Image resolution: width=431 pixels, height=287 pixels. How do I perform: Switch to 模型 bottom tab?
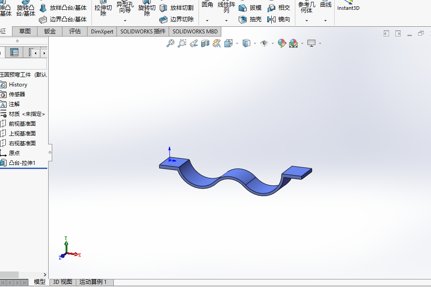tap(39, 282)
